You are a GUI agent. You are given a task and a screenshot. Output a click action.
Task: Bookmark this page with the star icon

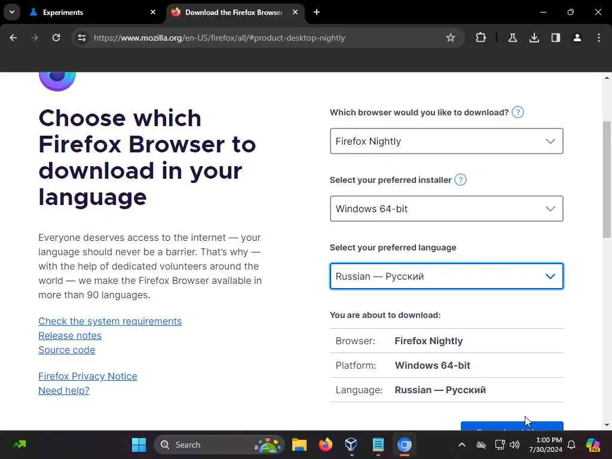(451, 38)
